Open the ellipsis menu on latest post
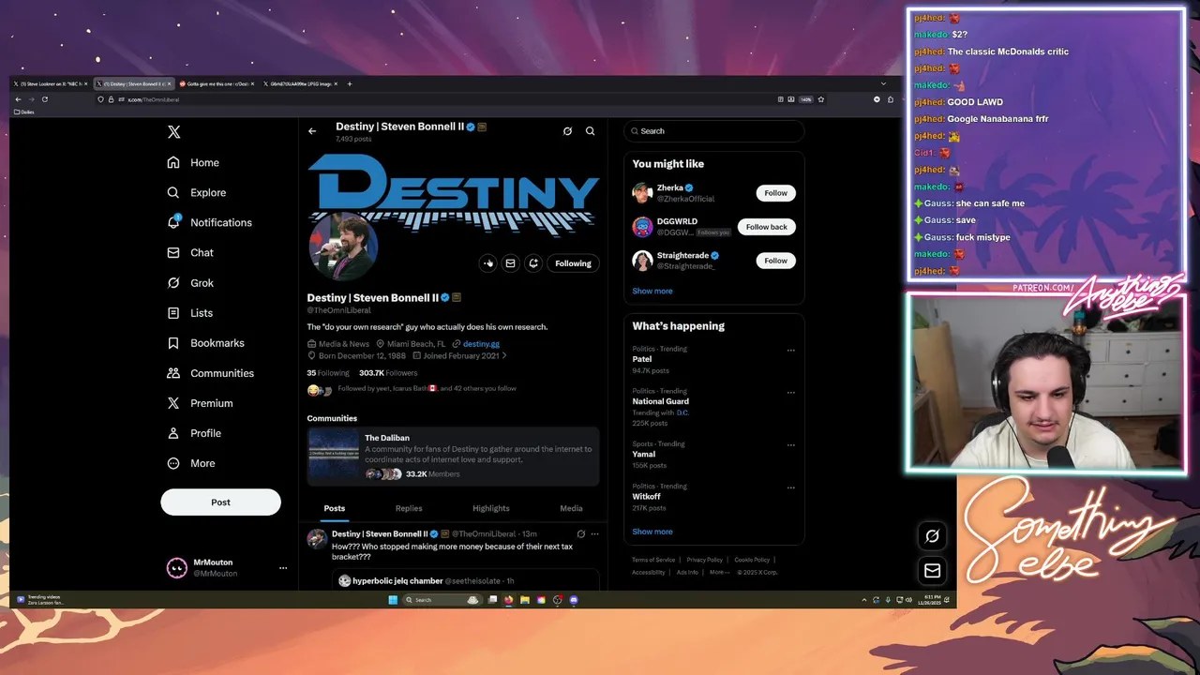This screenshot has width=1200, height=675. pyautogui.click(x=594, y=534)
